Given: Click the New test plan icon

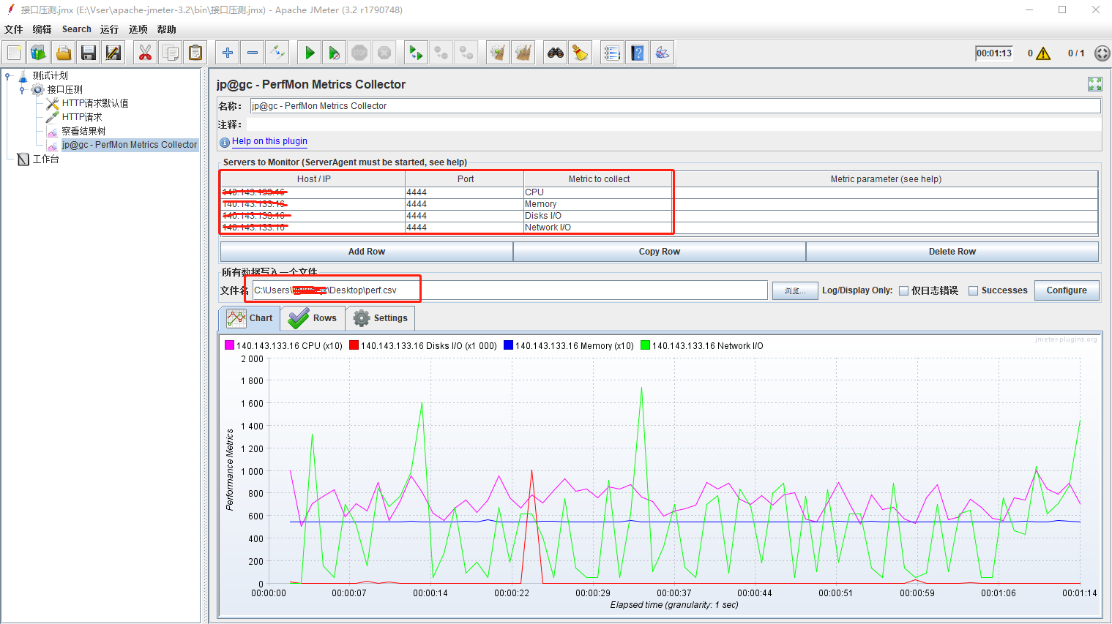Looking at the screenshot, I should (x=14, y=53).
